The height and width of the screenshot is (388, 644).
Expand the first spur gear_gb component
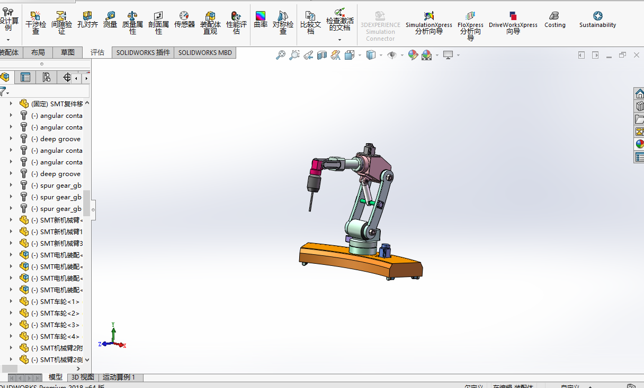(11, 186)
